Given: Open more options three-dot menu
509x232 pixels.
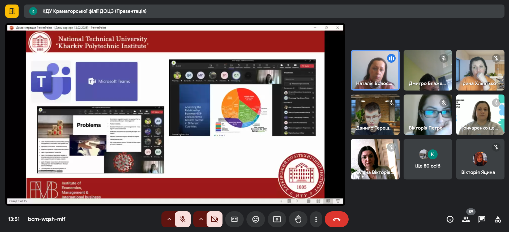Looking at the screenshot, I should coord(316,219).
